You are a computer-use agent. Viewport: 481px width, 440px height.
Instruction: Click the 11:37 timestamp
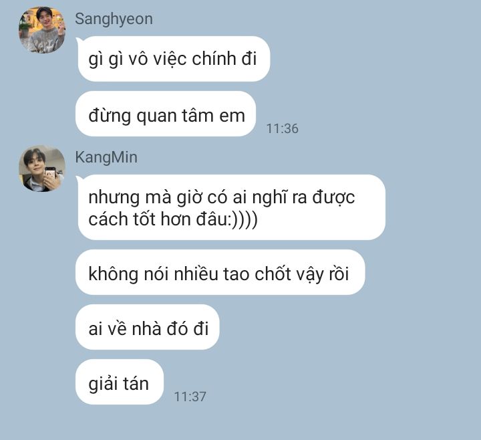(190, 397)
